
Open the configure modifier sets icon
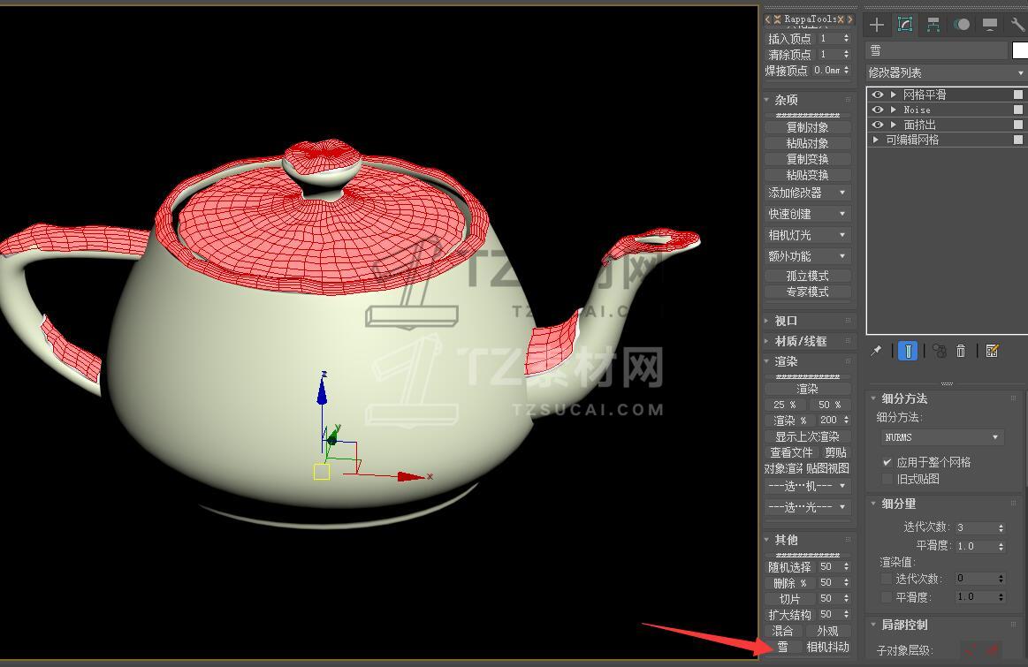[992, 352]
